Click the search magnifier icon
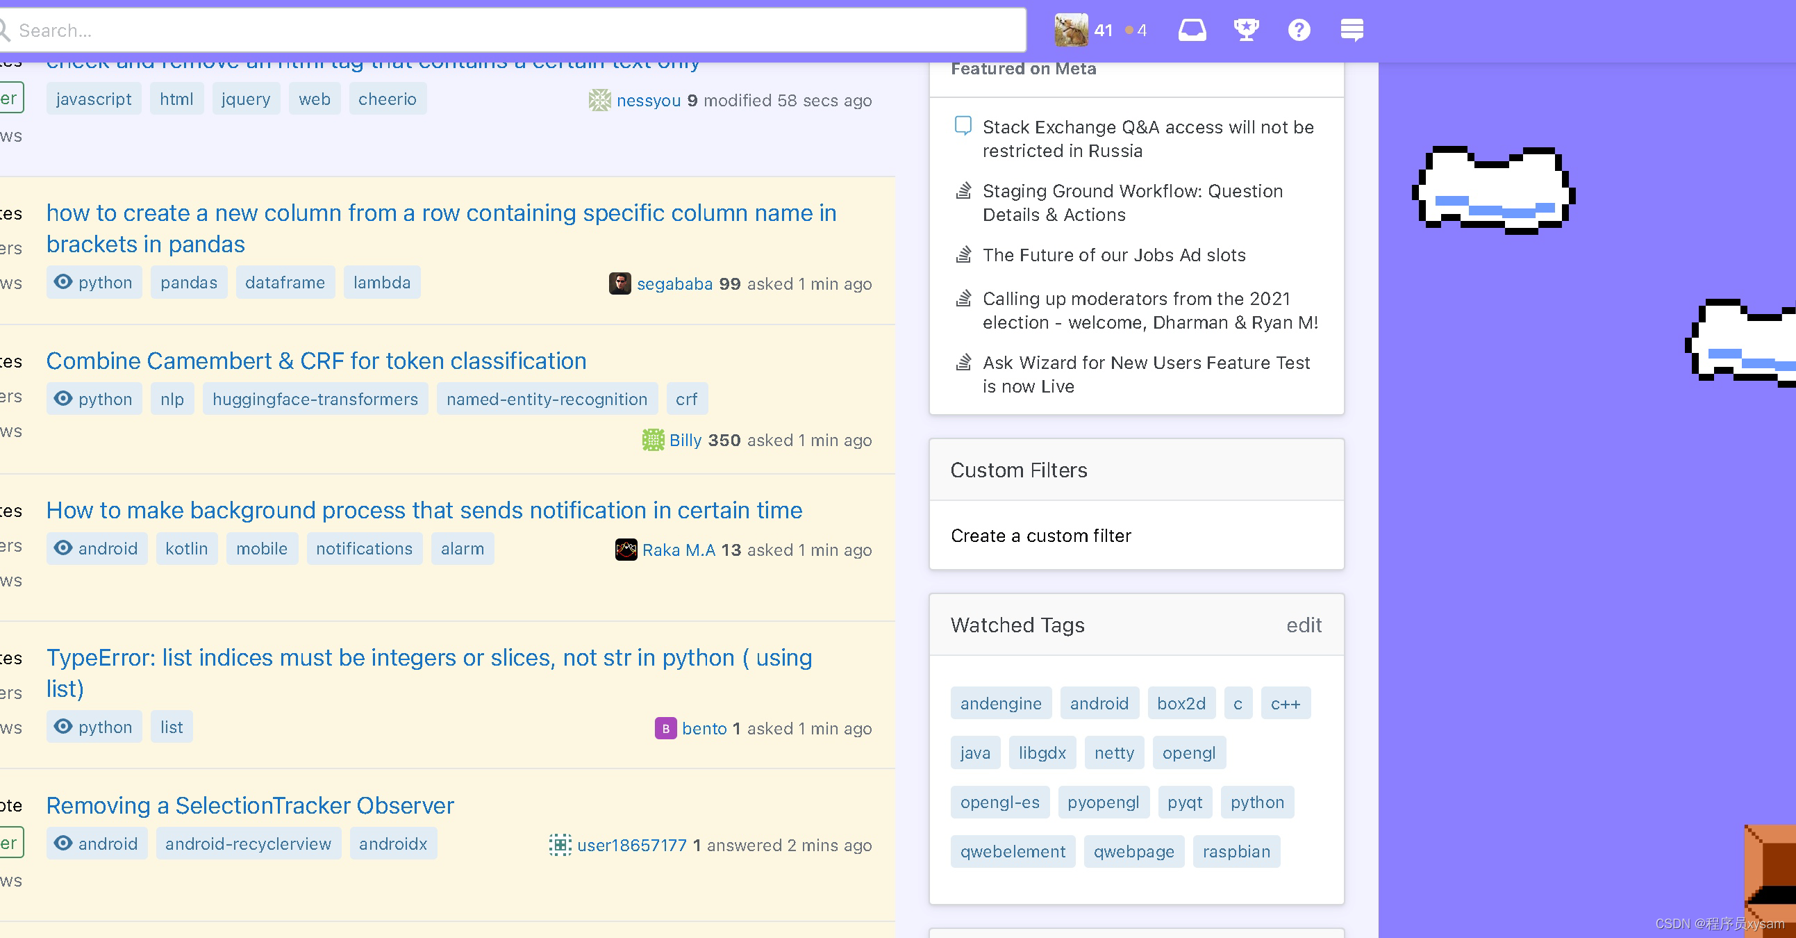Image resolution: width=1796 pixels, height=938 pixels. [x=6, y=29]
